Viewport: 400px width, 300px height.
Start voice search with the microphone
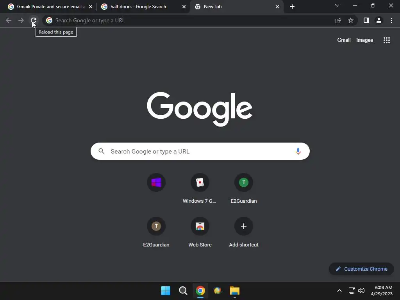point(298,151)
